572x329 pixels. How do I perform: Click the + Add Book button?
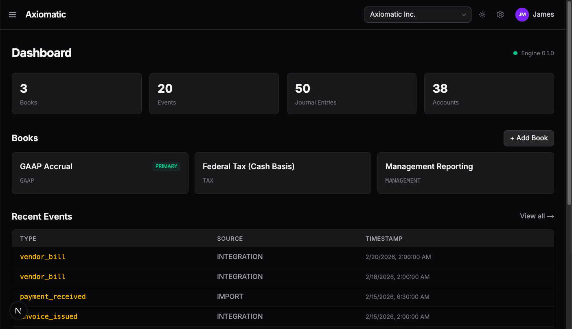528,138
